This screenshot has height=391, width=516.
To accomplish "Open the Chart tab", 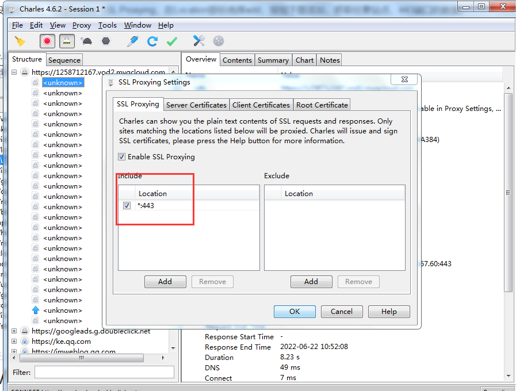I will coord(304,60).
